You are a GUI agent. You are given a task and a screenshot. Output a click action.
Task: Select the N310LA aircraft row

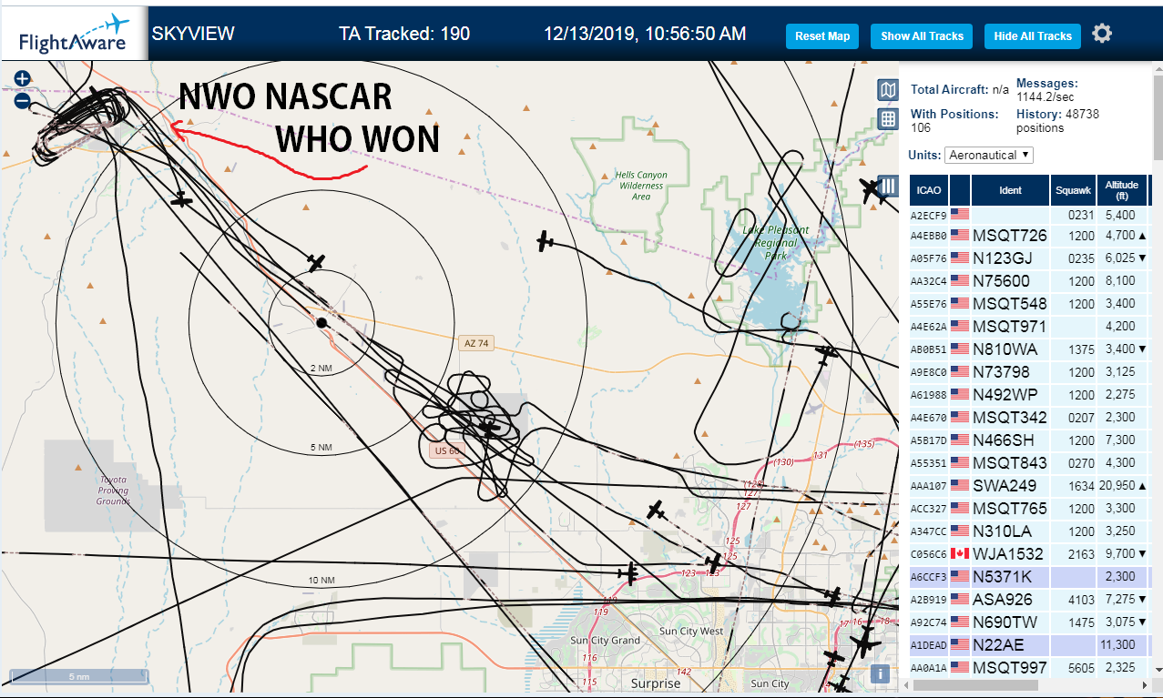(1029, 531)
